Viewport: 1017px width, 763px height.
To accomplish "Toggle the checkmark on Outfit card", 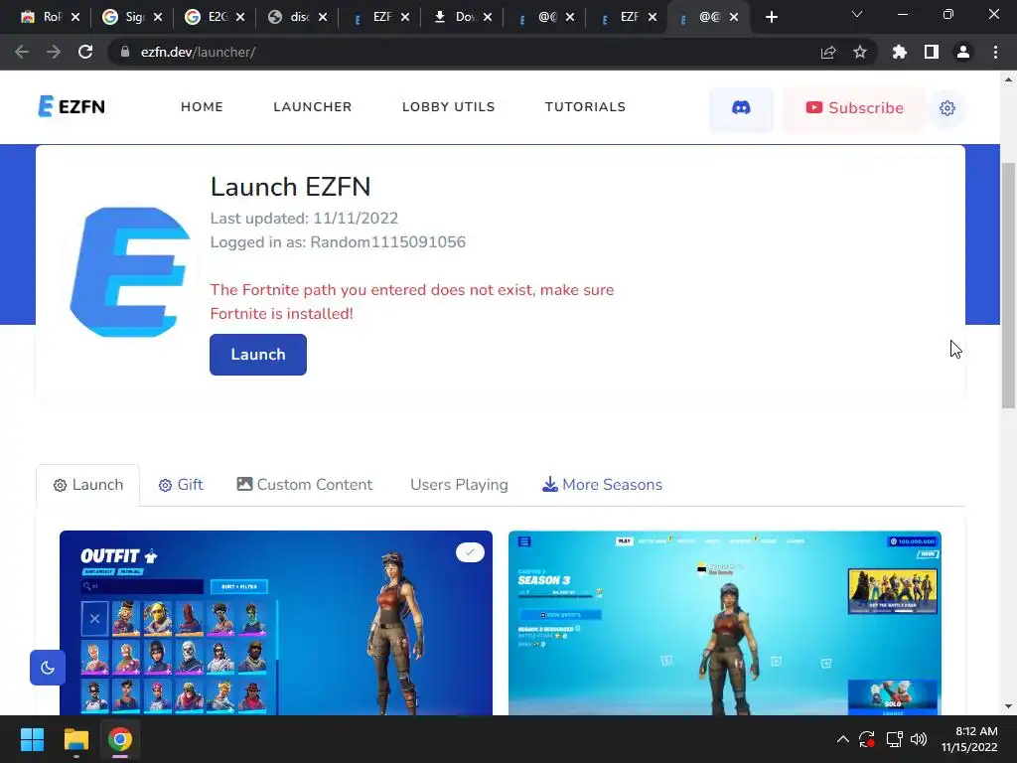I will click(x=470, y=552).
